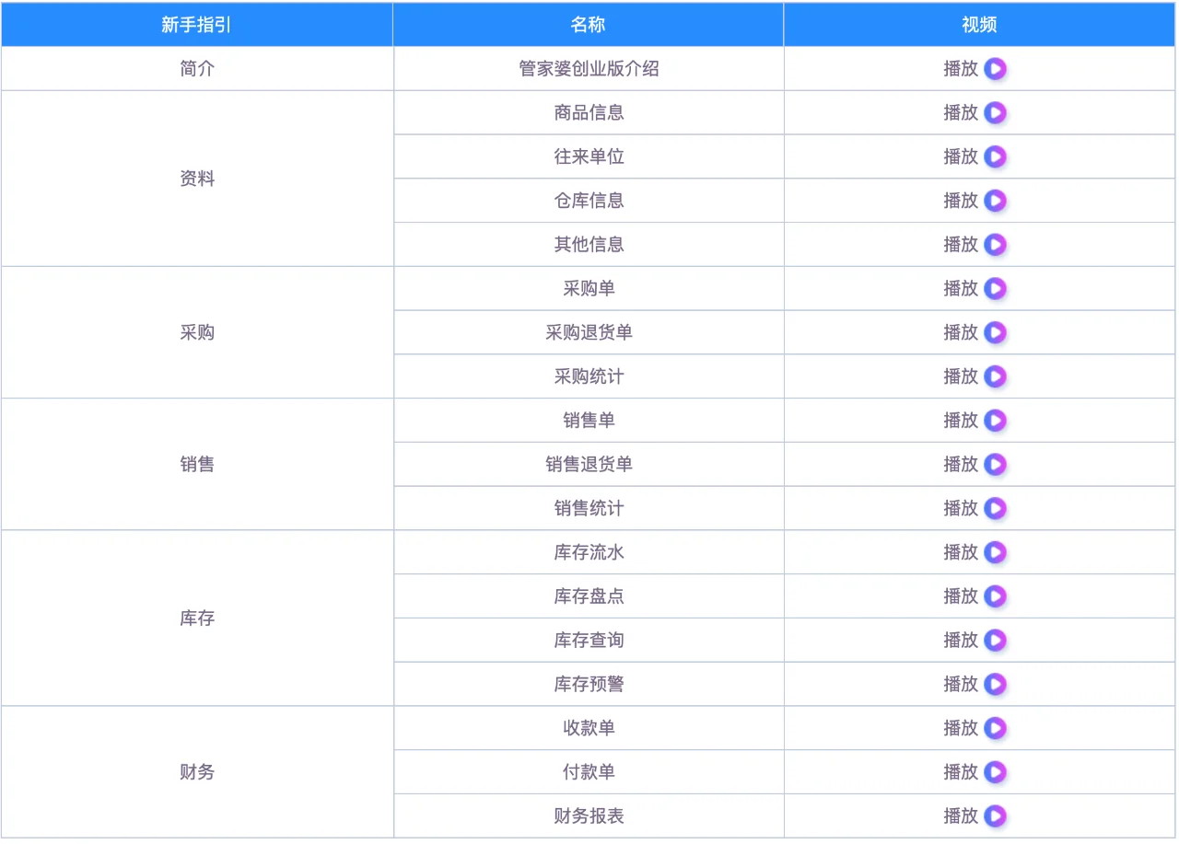Select the 销售 category cell
1179x844 pixels.
pyautogui.click(x=197, y=464)
